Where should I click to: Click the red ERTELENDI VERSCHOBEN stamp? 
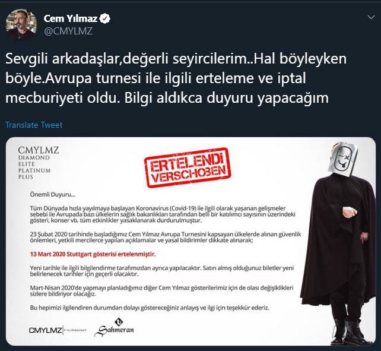click(x=188, y=167)
